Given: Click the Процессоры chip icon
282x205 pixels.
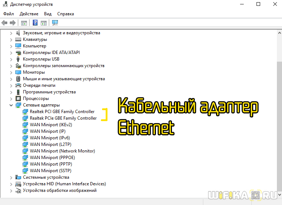Looking at the screenshot, I should (x=18, y=98).
